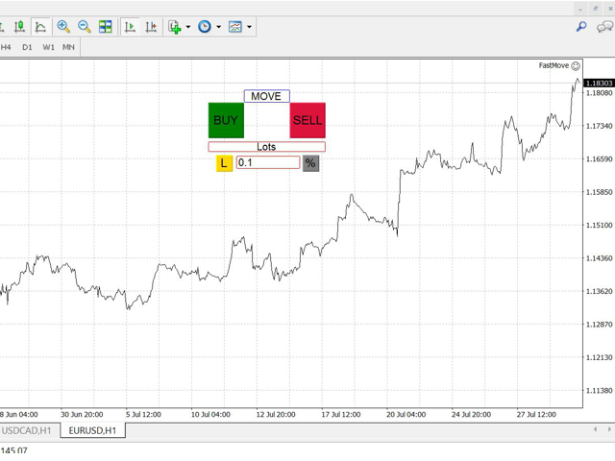The height and width of the screenshot is (461, 615).
Task: Toggle the Auto Scroll chart icon
Action: 130,27
